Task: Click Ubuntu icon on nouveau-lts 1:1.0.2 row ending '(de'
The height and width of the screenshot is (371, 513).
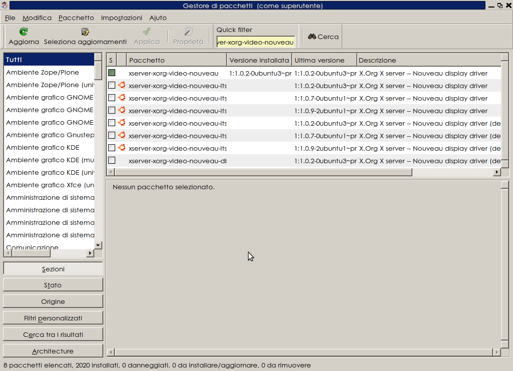Action: [x=122, y=123]
